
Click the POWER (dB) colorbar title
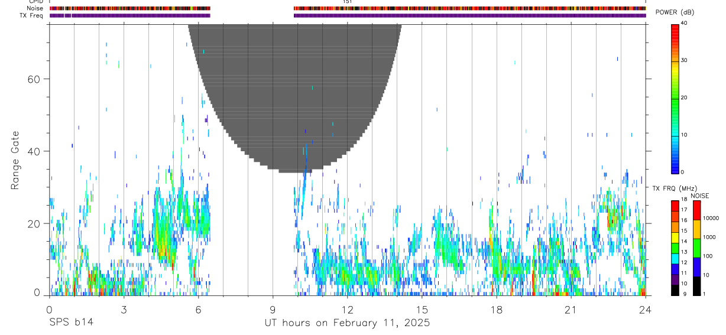[674, 12]
